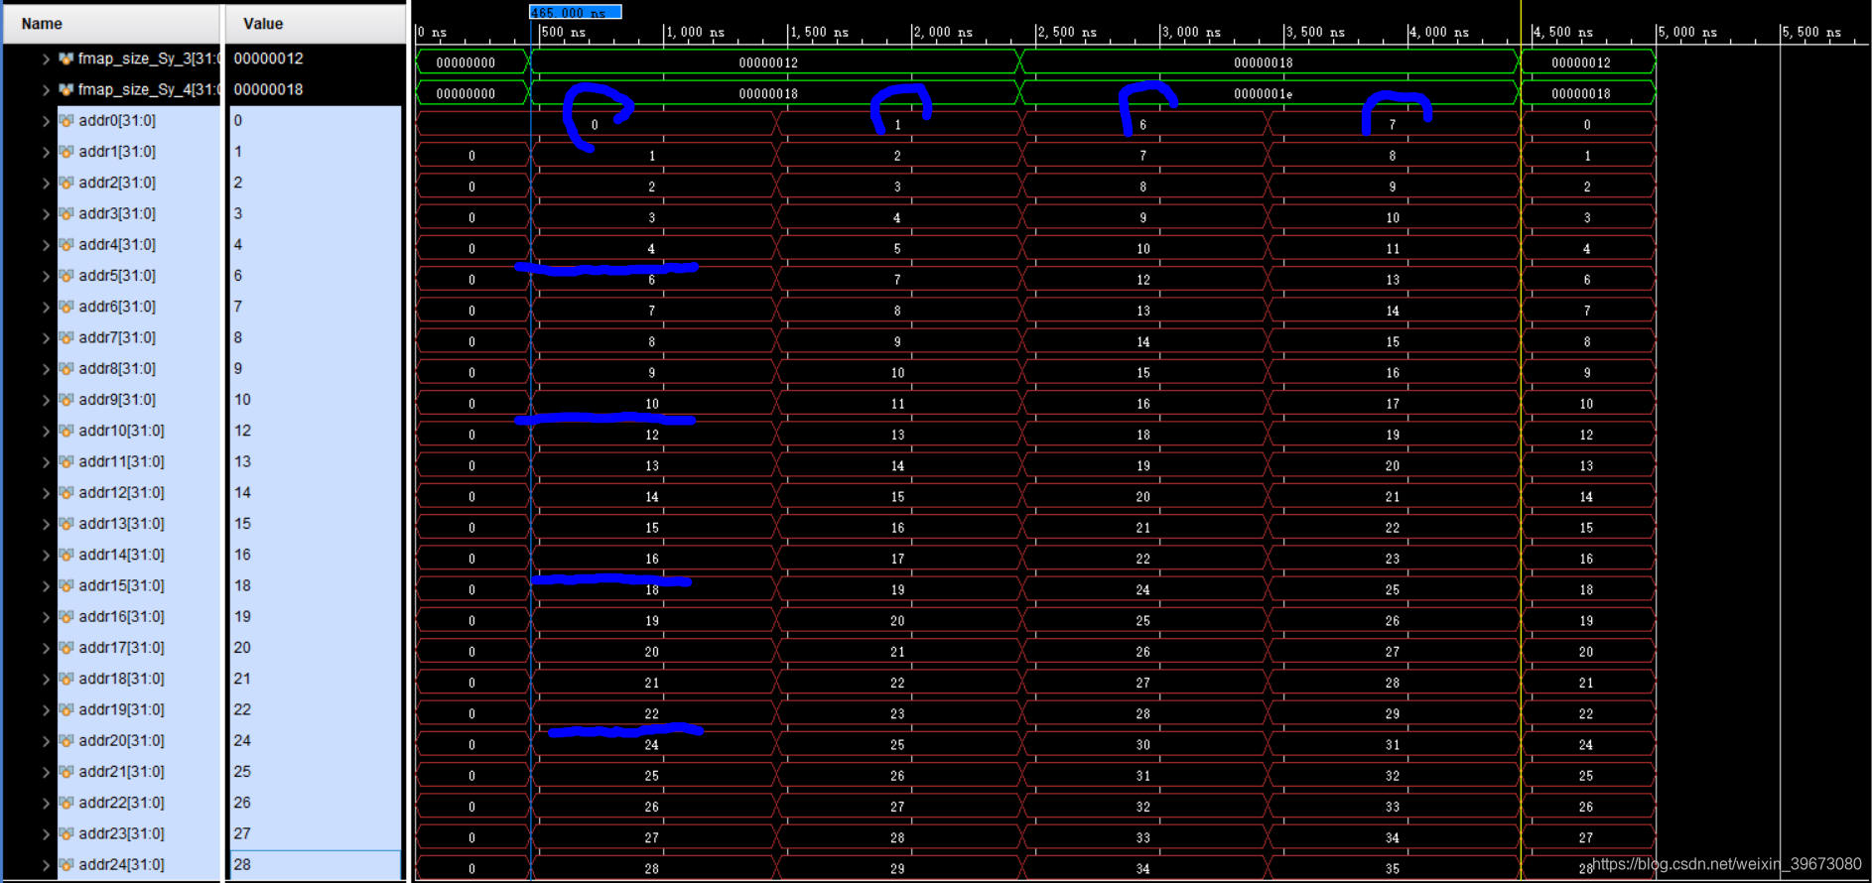The image size is (1872, 883).
Task: Click the addr11[31:0] signal icon
Action: pyautogui.click(x=67, y=462)
